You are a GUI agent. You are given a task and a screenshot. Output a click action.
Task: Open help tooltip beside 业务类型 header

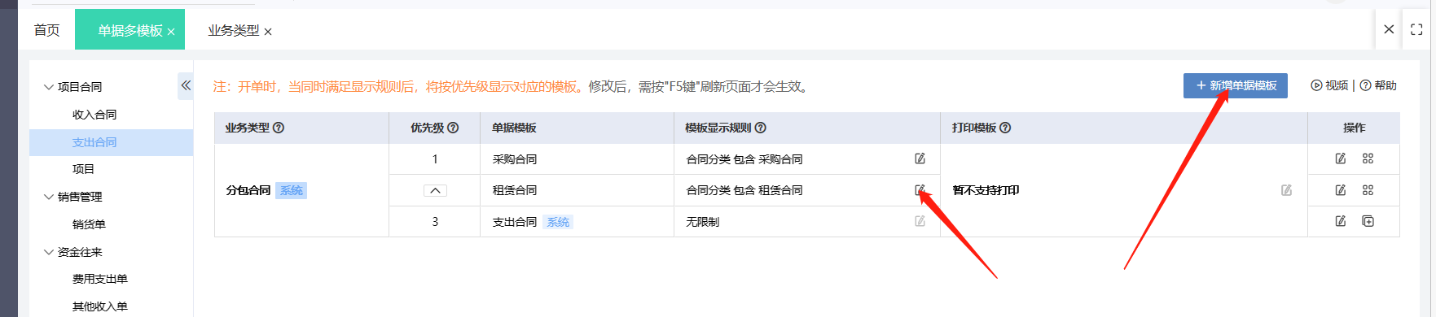click(x=279, y=128)
